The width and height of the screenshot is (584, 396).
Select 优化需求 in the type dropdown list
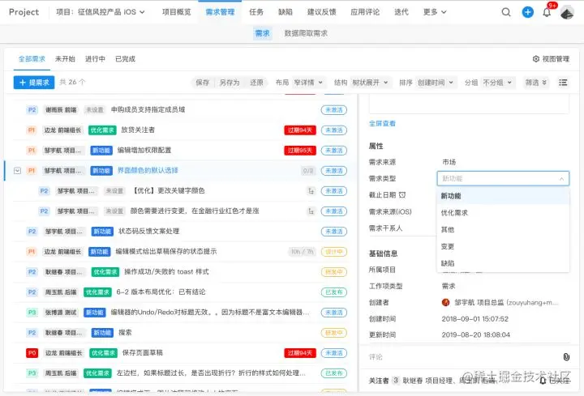pos(503,213)
